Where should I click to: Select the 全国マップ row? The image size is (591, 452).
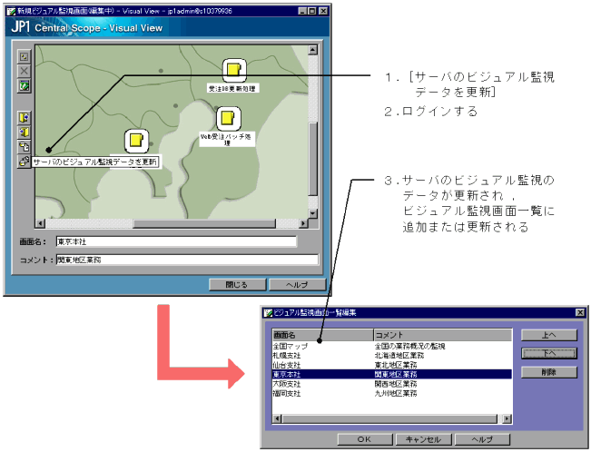392,346
